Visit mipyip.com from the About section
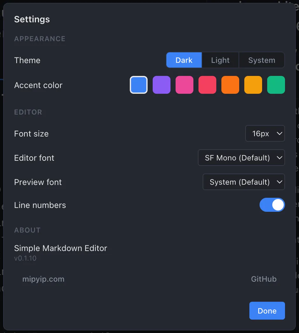Viewport: 299px width, 333px height. (x=43, y=279)
